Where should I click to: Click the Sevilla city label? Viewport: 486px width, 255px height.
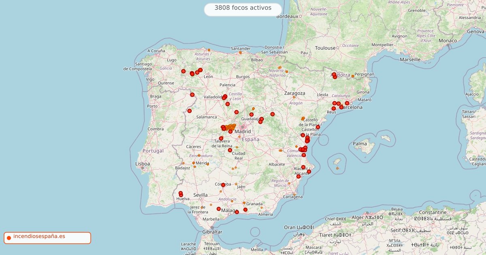click(200, 195)
